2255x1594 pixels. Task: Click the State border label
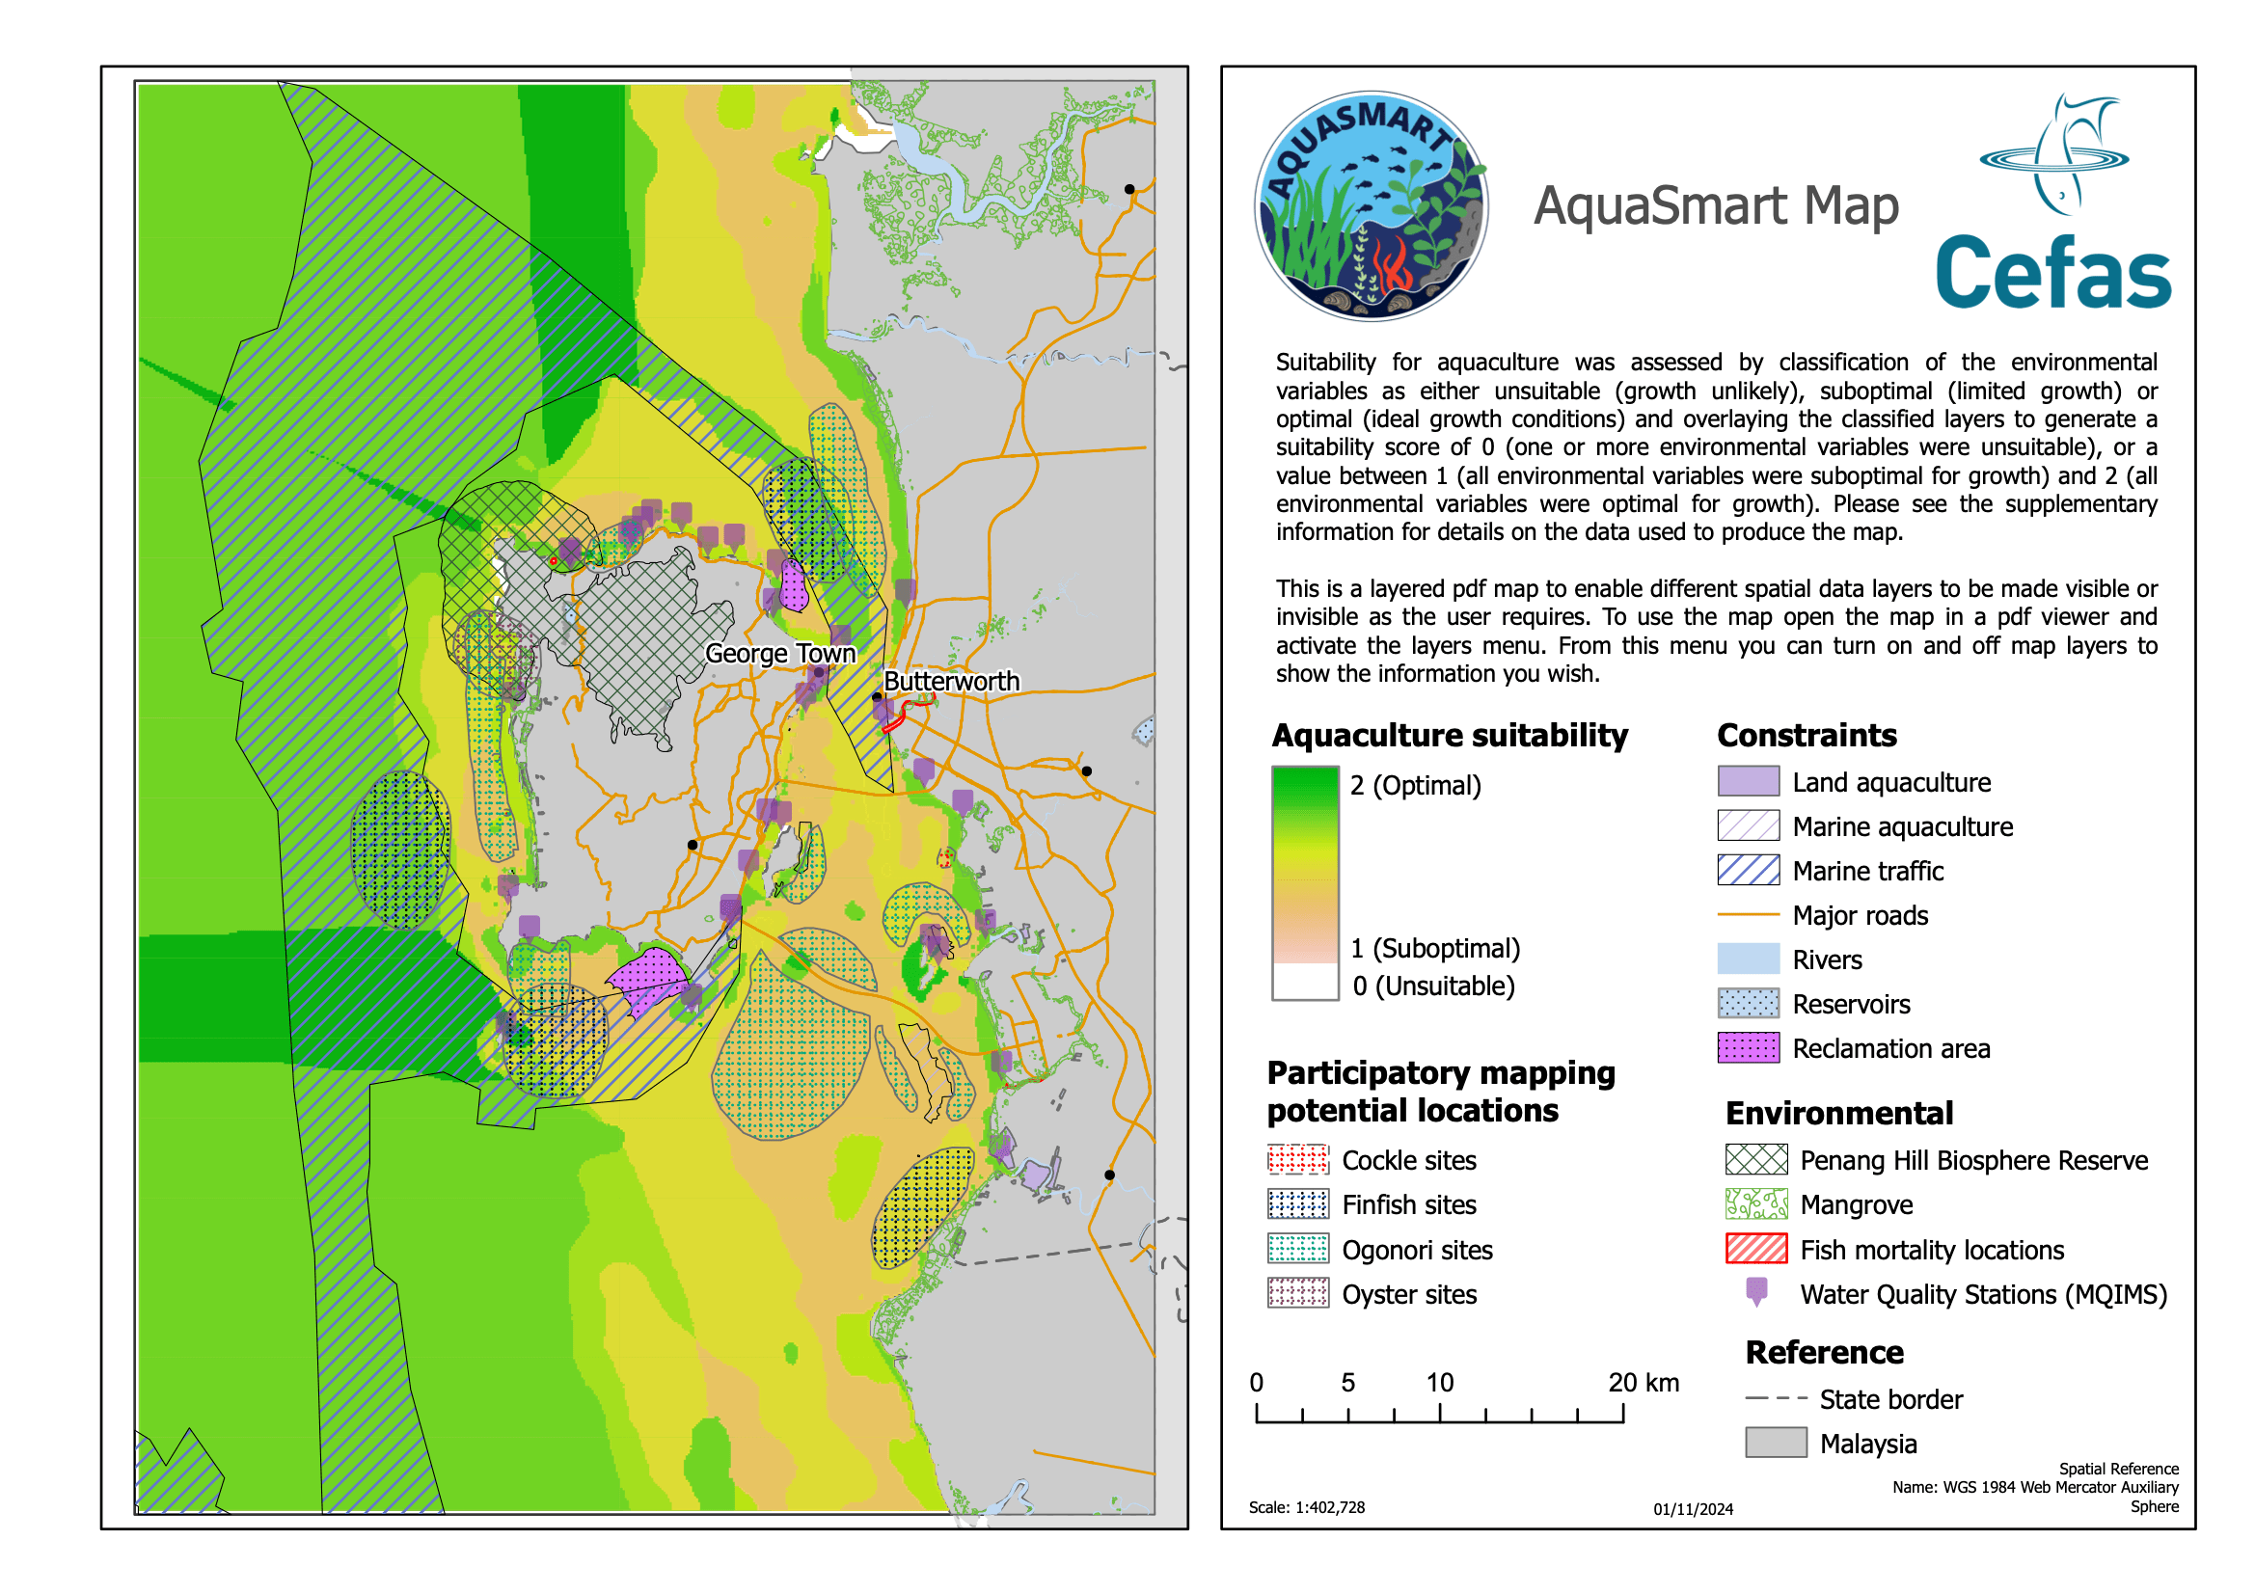coord(1890,1399)
